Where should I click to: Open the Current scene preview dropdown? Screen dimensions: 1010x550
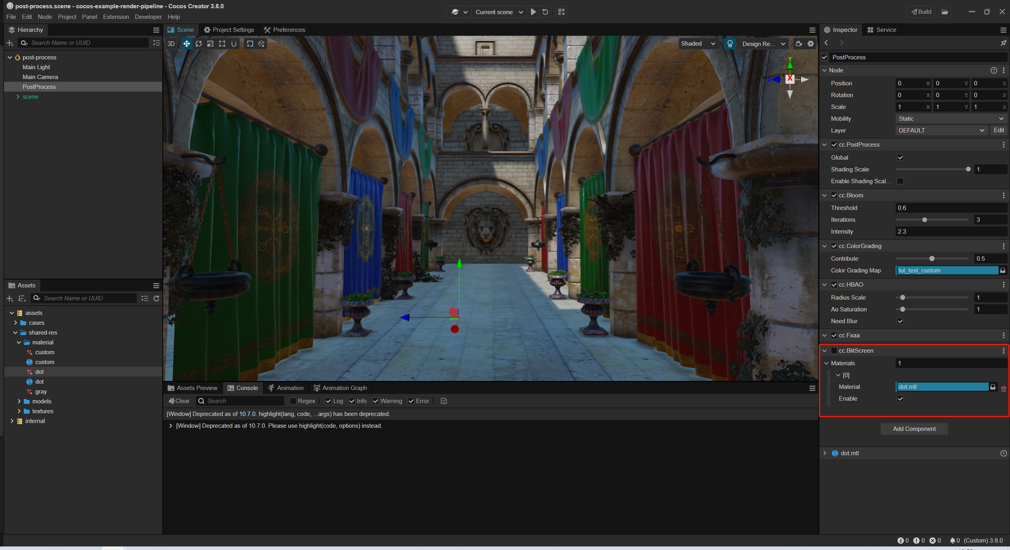(499, 12)
